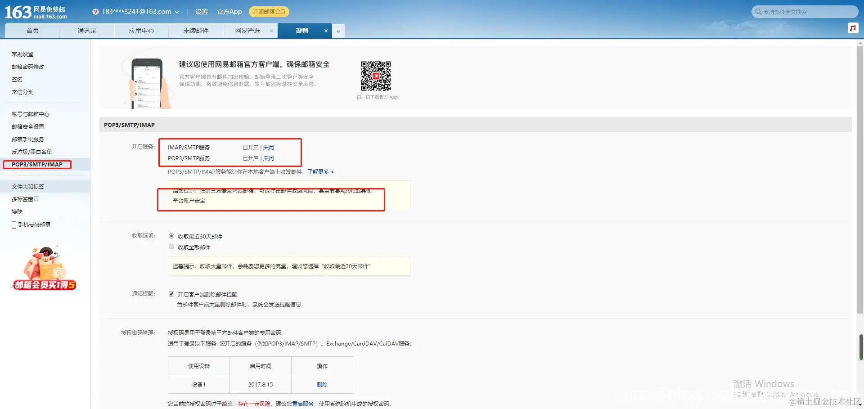Viewport: 864px width, 409px height.
Task: Click the phone illustration in banner
Action: pos(147,84)
